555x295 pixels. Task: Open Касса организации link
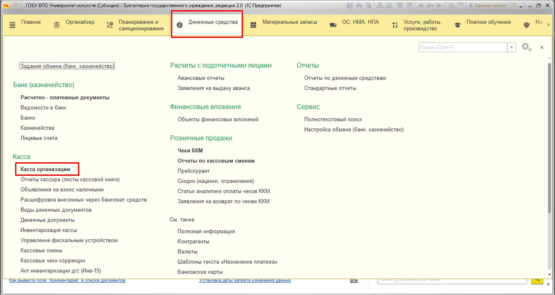(45, 169)
